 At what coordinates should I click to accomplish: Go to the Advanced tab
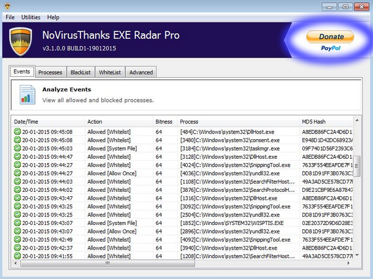click(140, 72)
